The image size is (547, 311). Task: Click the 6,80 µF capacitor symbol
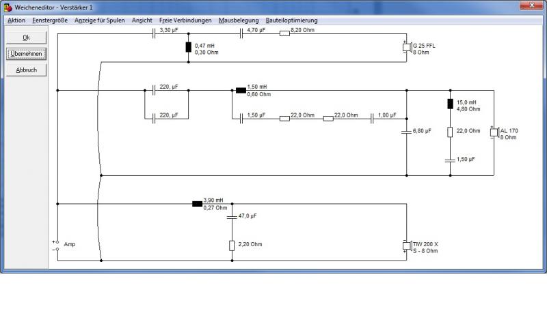[x=406, y=132]
